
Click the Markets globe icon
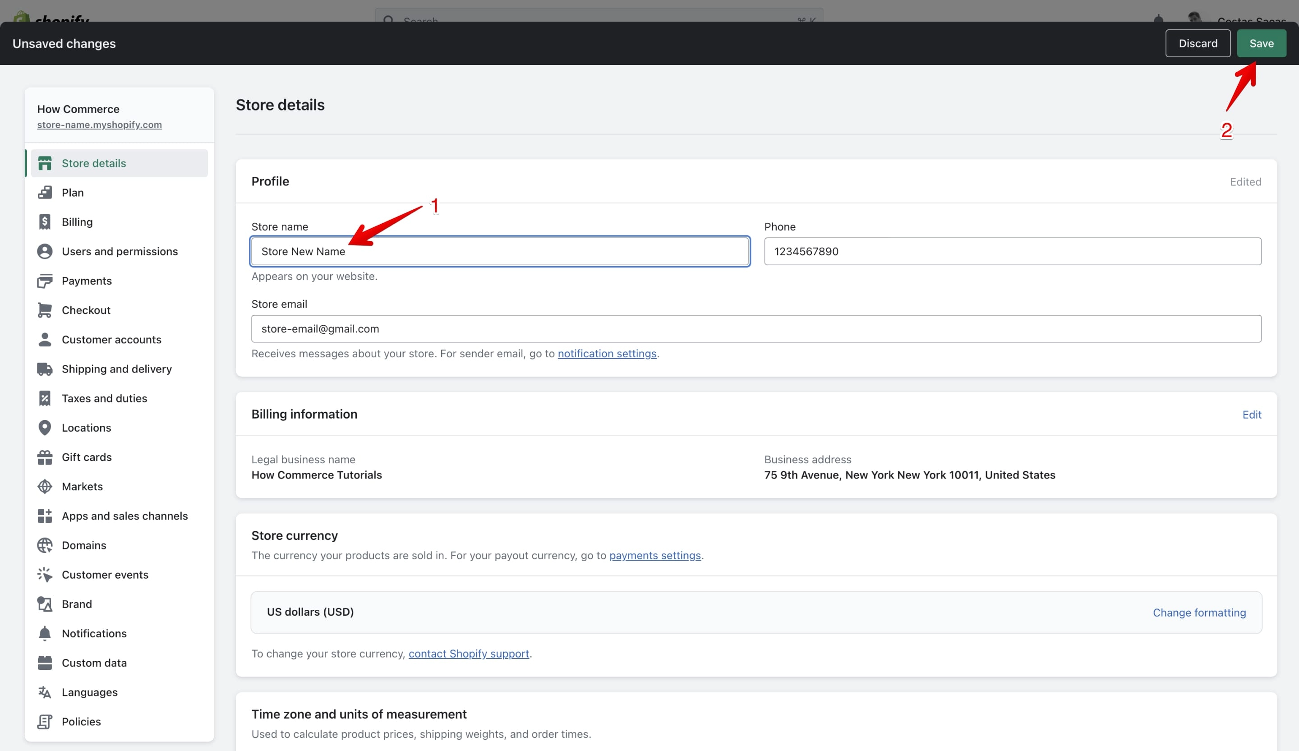pyautogui.click(x=45, y=487)
